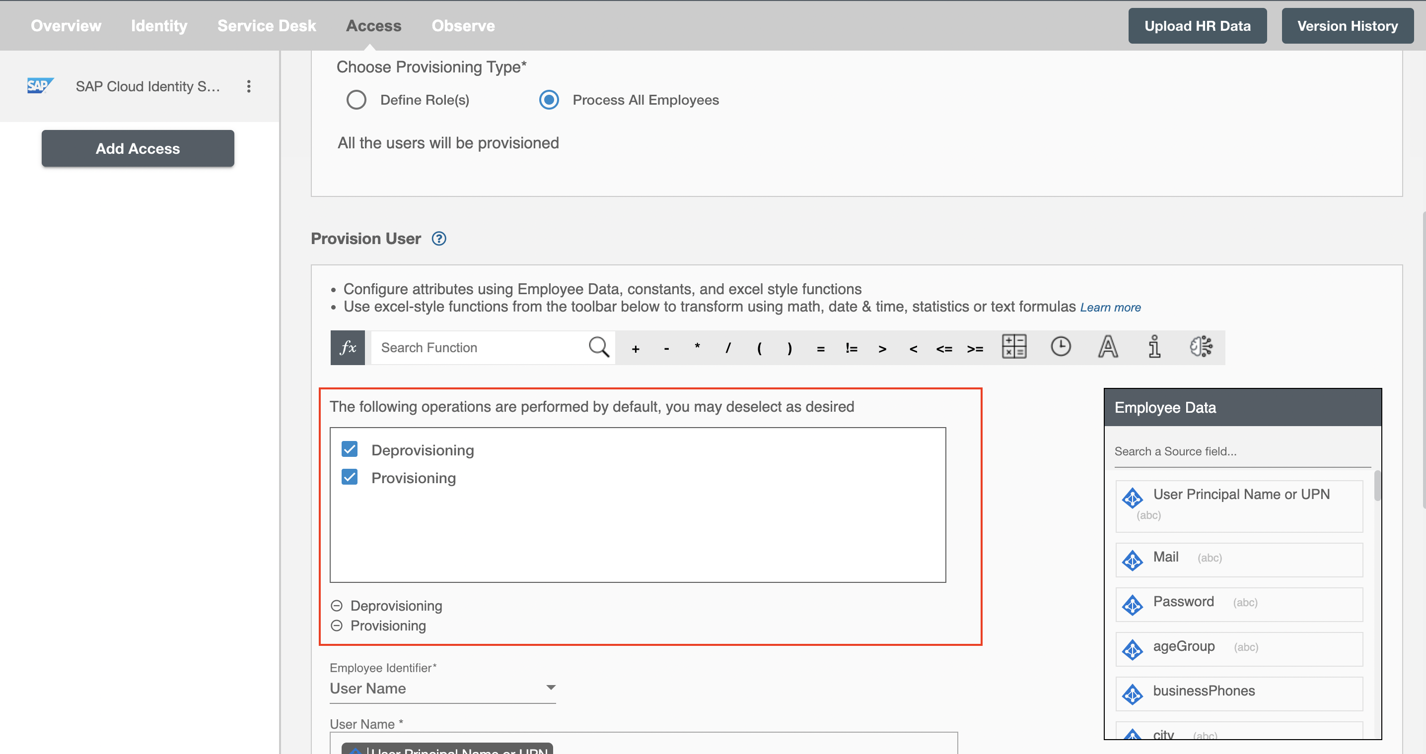Expand the Provisioning section below
Viewport: 1426px width, 754px height.
click(x=337, y=625)
